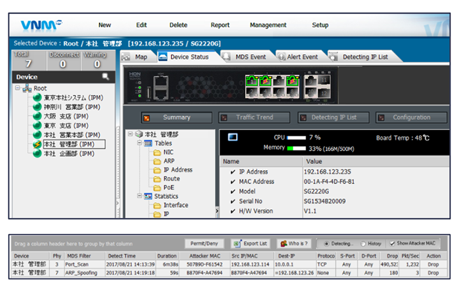Click the Root network icon in tree
This screenshot has height=292, width=459.
(27, 89)
